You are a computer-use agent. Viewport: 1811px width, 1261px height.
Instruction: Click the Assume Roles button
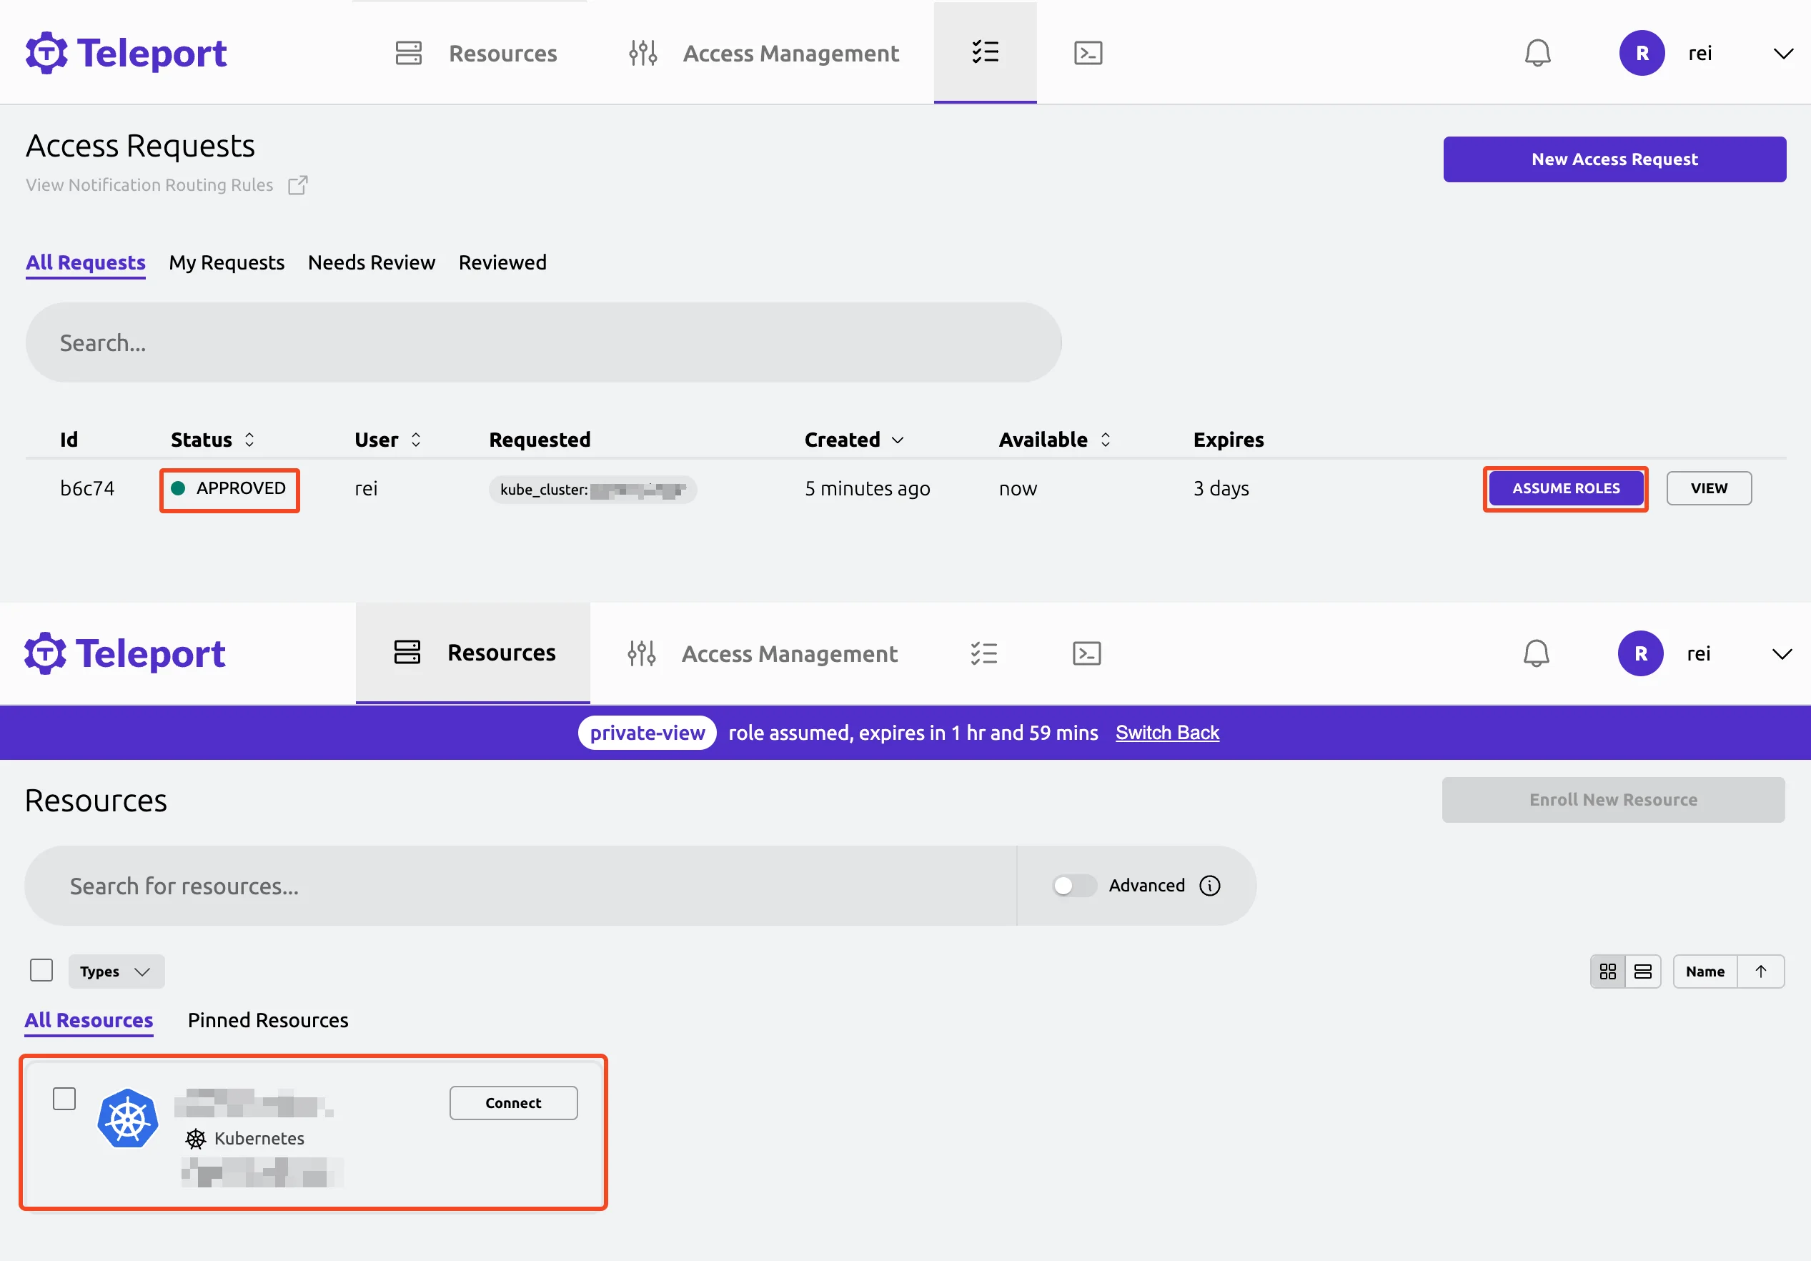pos(1565,488)
